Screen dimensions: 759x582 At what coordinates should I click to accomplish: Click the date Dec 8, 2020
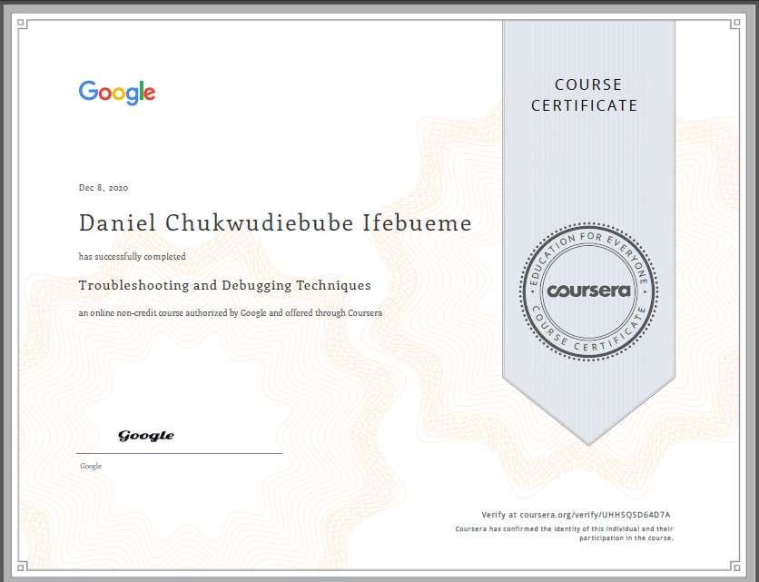[103, 188]
